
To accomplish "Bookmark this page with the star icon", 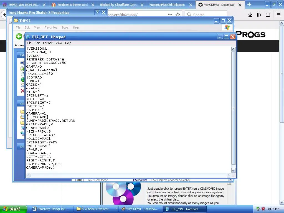I will point(178,14).
